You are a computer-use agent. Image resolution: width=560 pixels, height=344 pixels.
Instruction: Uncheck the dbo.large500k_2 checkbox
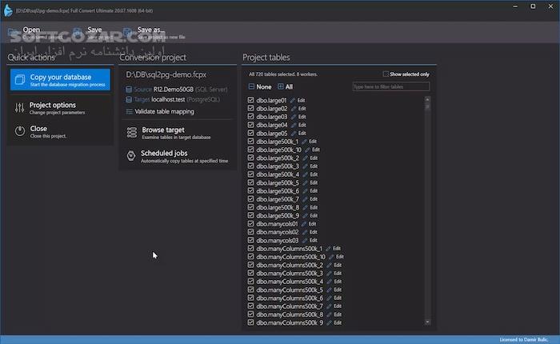pos(250,158)
